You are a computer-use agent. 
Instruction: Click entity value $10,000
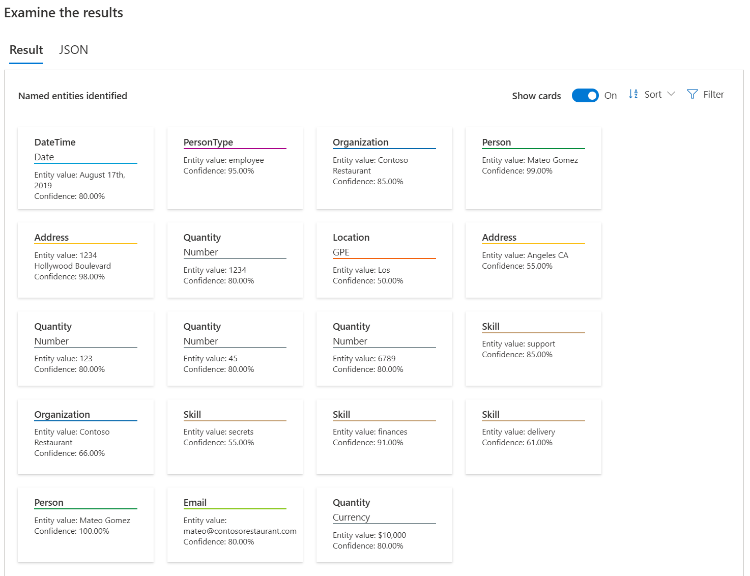(369, 535)
